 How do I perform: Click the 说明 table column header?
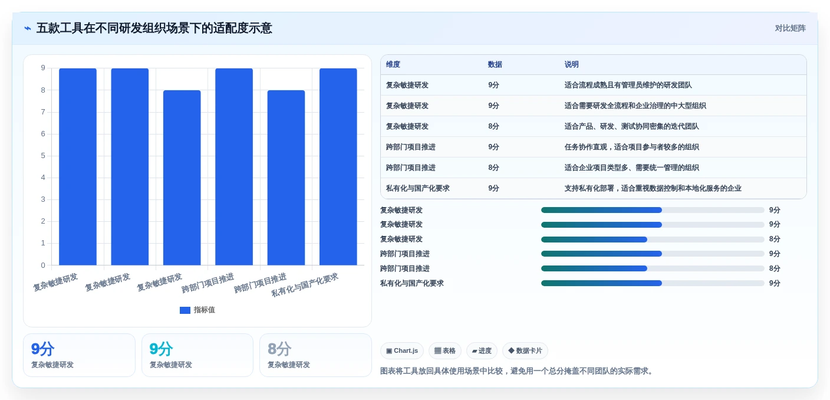tap(572, 65)
